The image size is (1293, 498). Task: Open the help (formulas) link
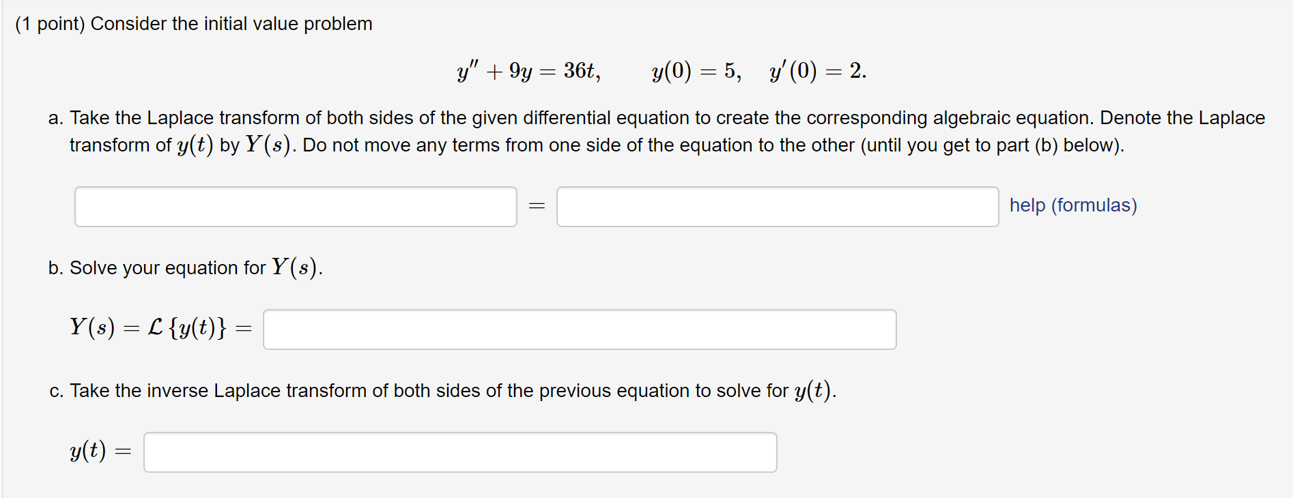[1072, 205]
